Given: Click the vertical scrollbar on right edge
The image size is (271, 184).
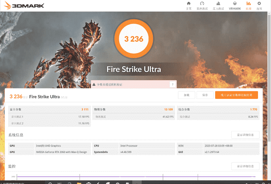Looking at the screenshot, I should (269, 78).
